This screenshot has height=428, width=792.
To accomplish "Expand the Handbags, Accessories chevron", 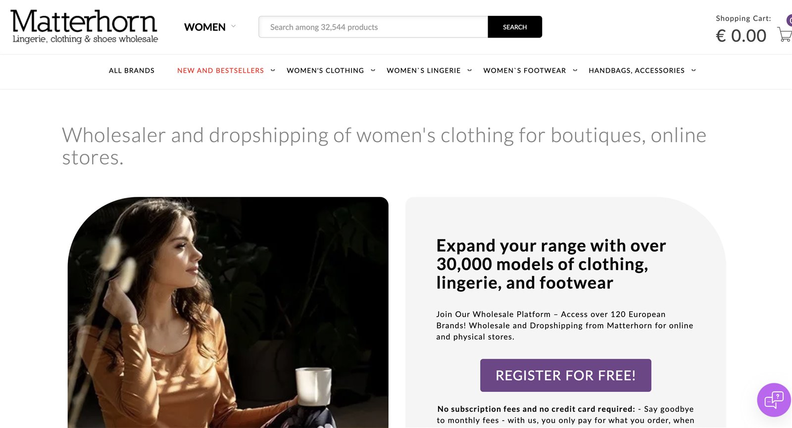I will click(x=693, y=70).
